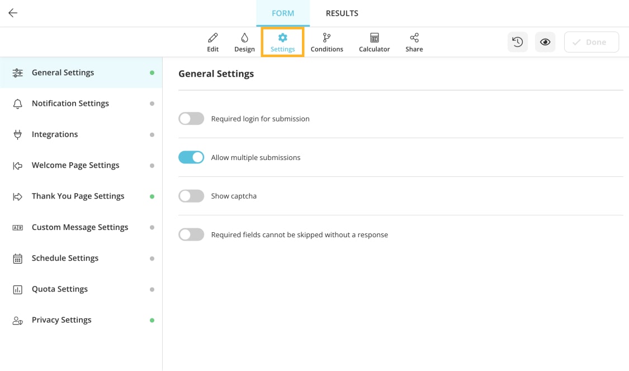Select the Calculator icon
The image size is (629, 371).
coord(374,42)
